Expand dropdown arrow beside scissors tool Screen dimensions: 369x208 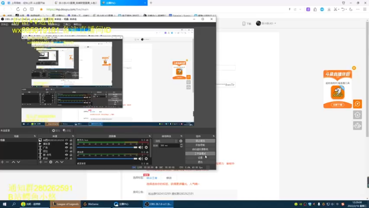tap(339, 9)
